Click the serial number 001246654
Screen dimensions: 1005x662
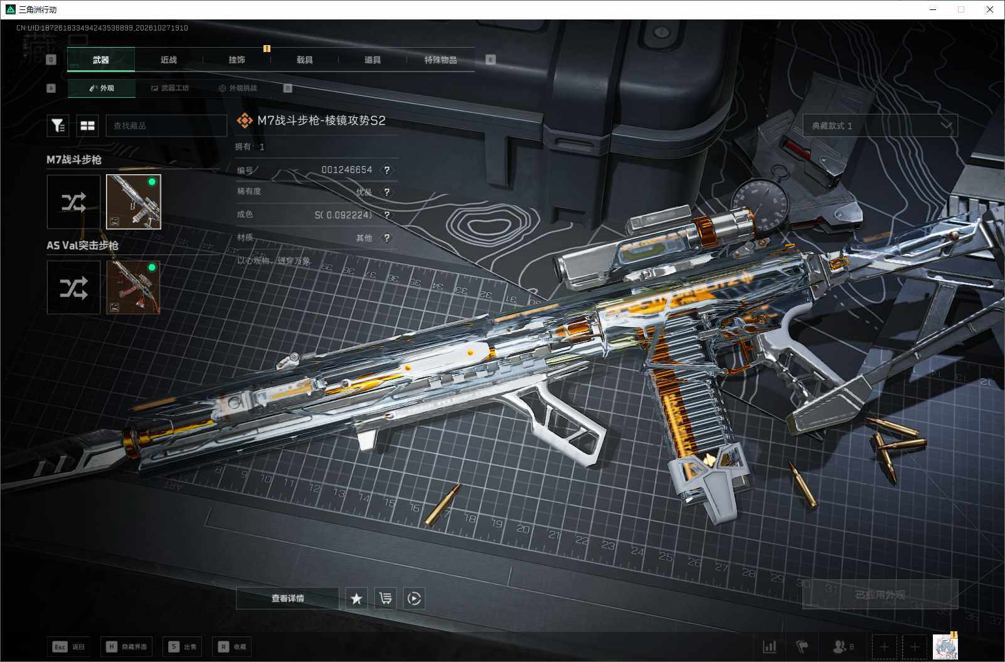[x=346, y=170]
